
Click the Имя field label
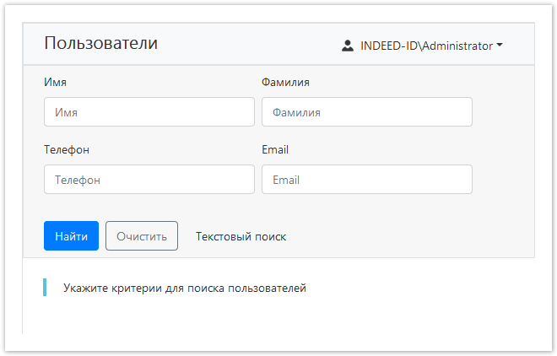(56, 82)
